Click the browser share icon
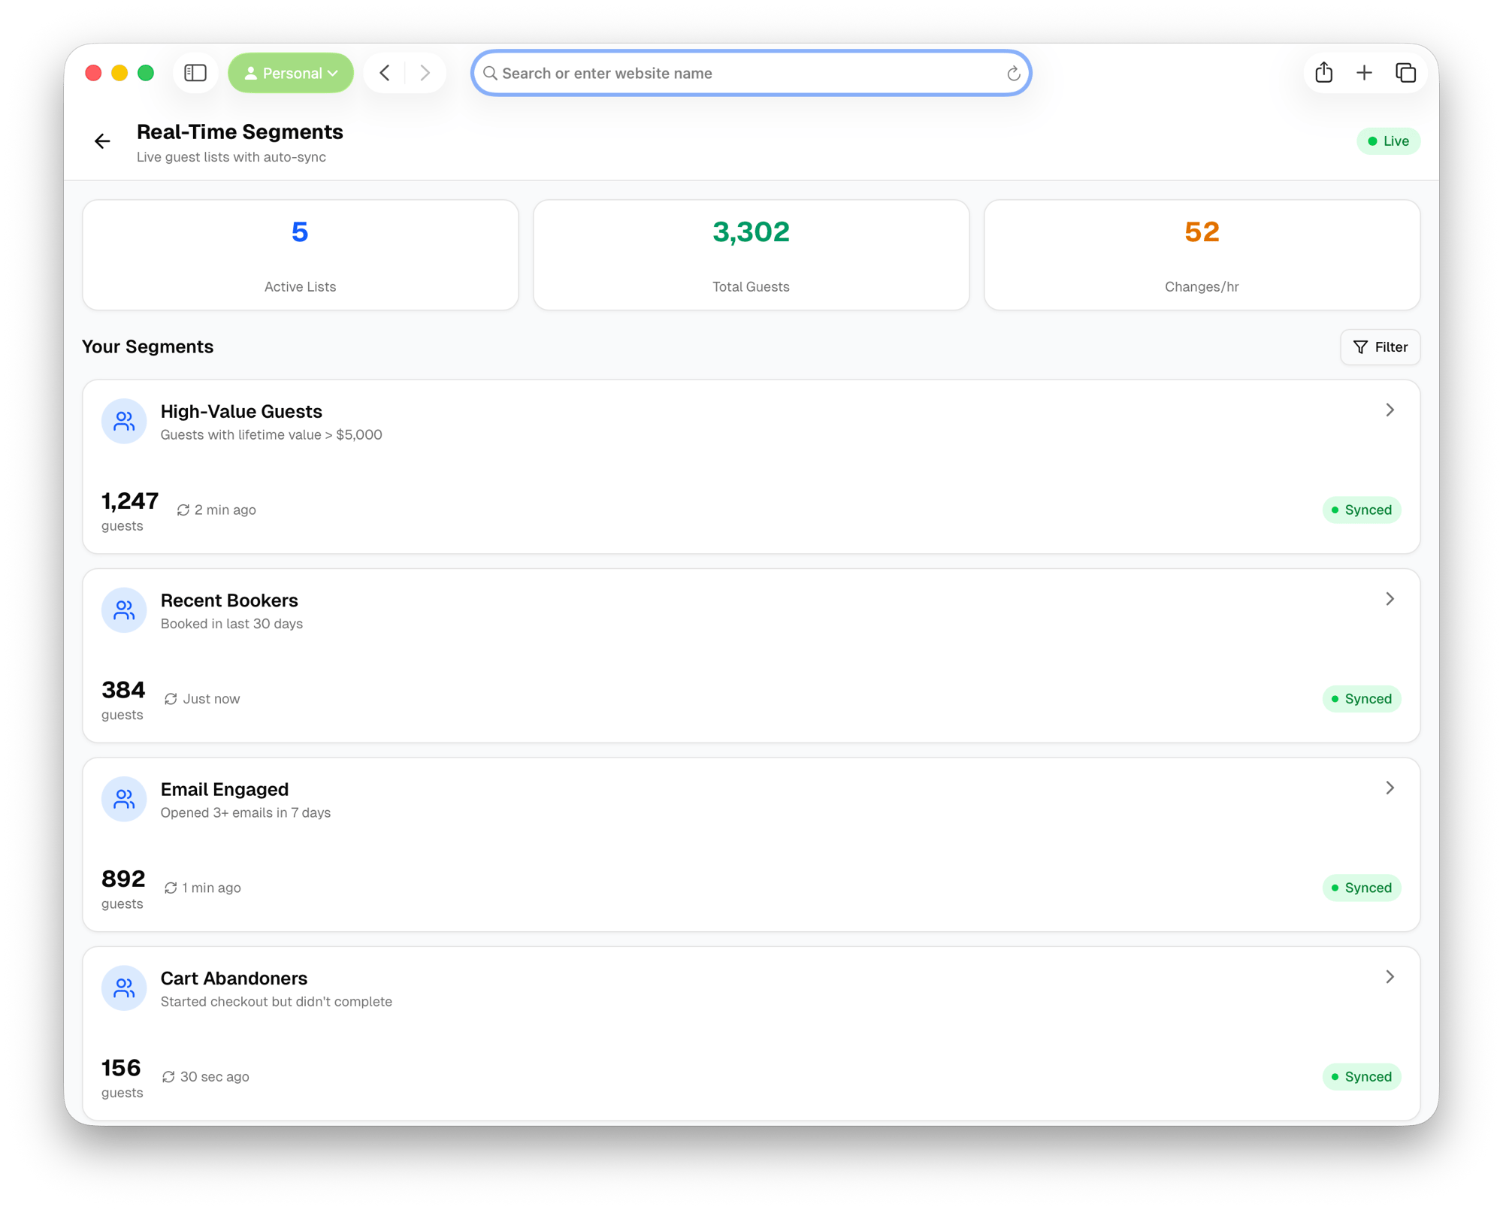This screenshot has width=1503, height=1210. [1323, 73]
